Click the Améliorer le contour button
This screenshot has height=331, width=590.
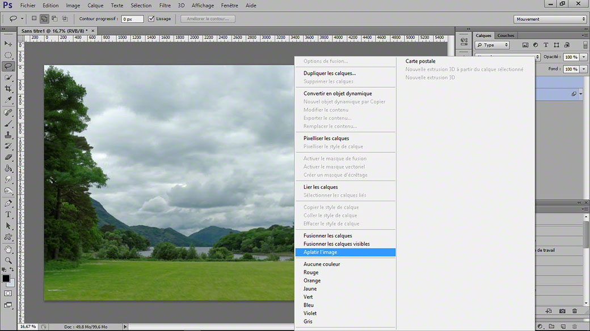(208, 19)
